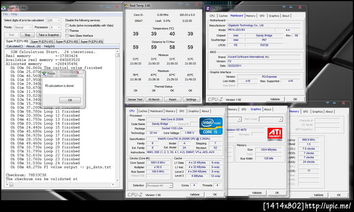Click OK in CPU-Z Mainboard window
Screen dimensions: 354x212
pos(295,99)
